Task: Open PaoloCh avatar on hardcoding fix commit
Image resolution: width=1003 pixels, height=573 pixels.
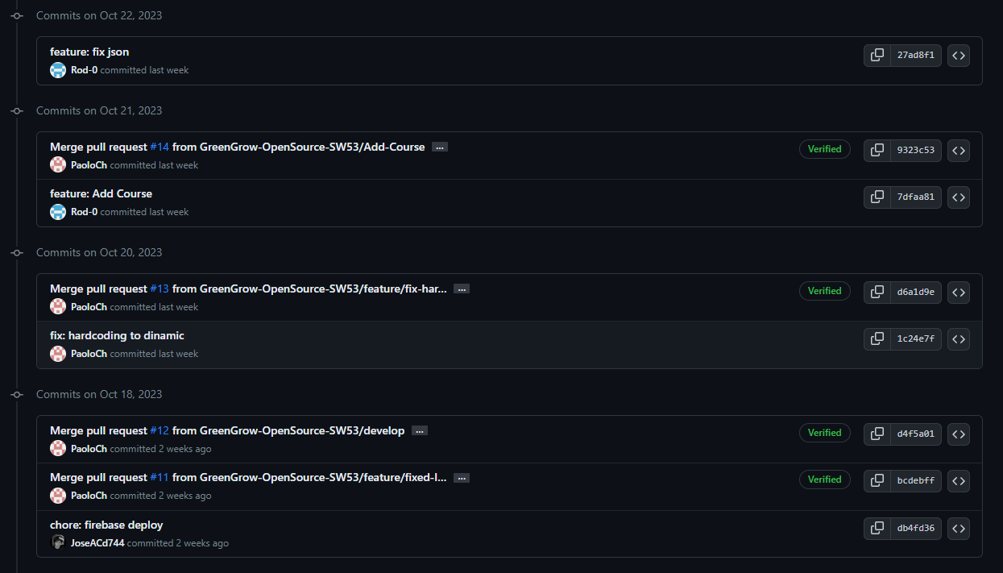Action: (x=58, y=354)
